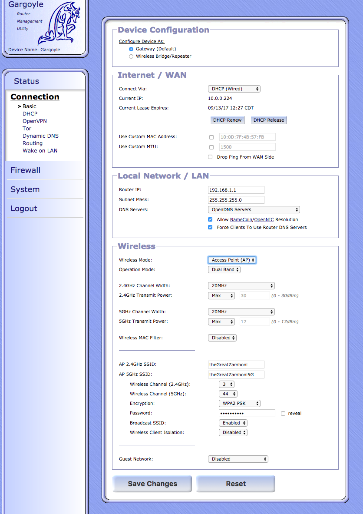Click the AP 2.4GHz SSID field
The width and height of the screenshot is (363, 514).
pyautogui.click(x=236, y=365)
